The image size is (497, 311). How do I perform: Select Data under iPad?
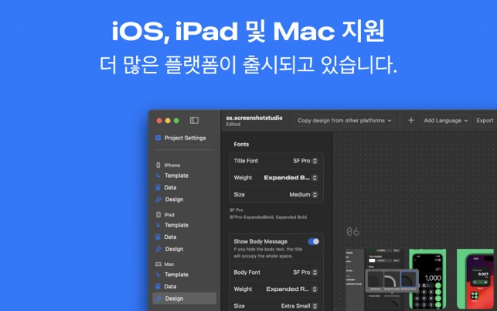click(x=170, y=237)
